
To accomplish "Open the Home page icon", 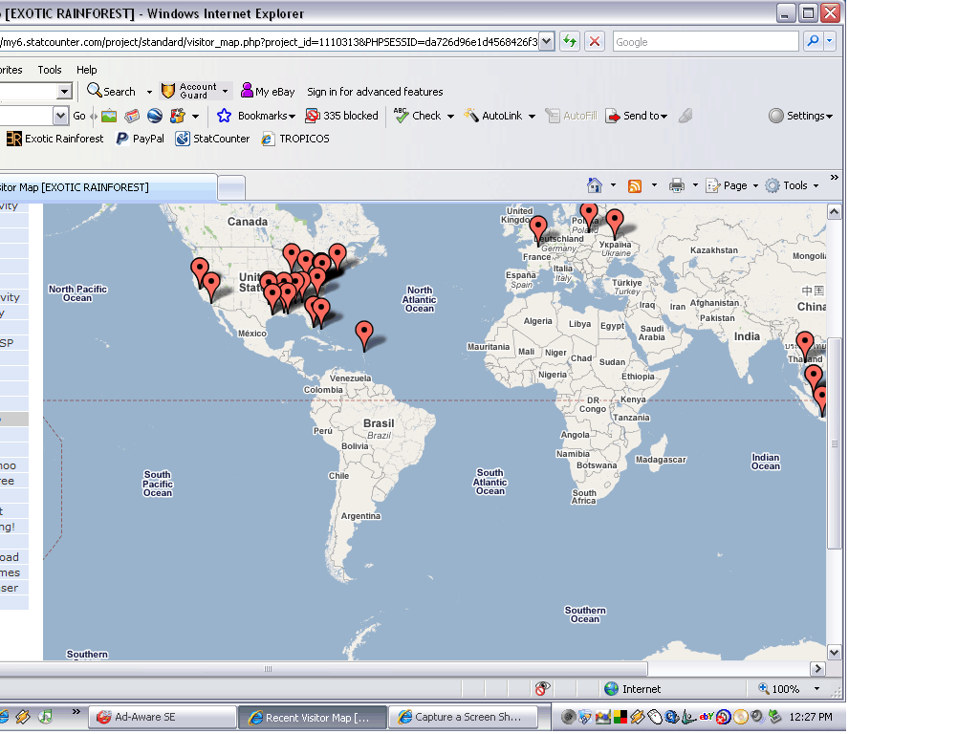I will coord(595,185).
